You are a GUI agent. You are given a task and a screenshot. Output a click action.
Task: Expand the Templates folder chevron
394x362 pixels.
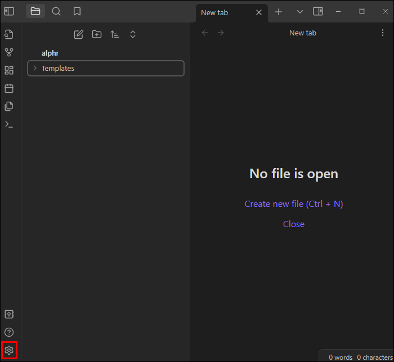(35, 68)
